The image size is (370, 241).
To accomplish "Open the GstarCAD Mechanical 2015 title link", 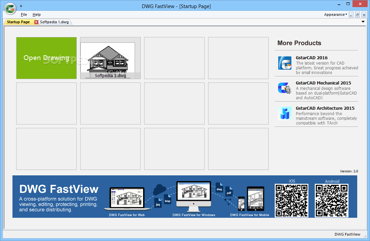I will pyautogui.click(x=323, y=83).
